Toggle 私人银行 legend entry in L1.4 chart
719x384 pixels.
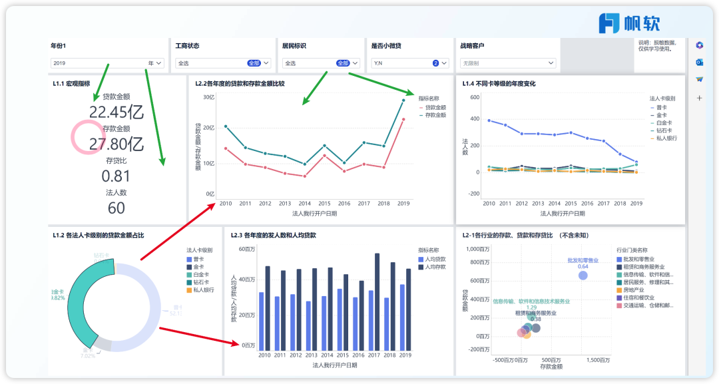click(x=664, y=138)
